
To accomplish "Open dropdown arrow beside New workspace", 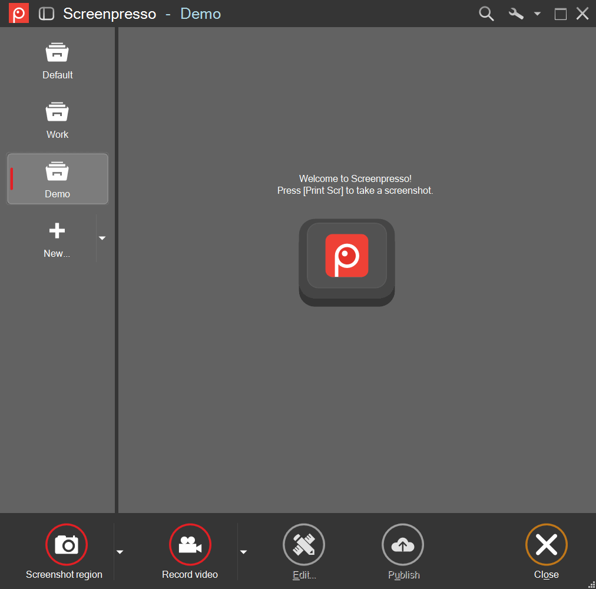I will (102, 238).
